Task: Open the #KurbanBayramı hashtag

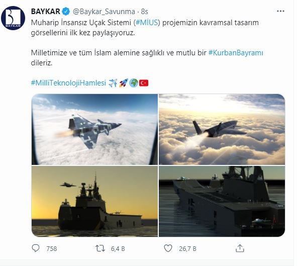Action: pos(236,53)
